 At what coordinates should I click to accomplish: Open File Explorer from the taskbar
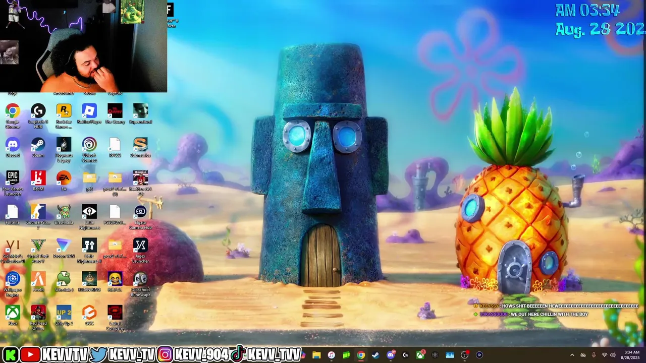(316, 355)
